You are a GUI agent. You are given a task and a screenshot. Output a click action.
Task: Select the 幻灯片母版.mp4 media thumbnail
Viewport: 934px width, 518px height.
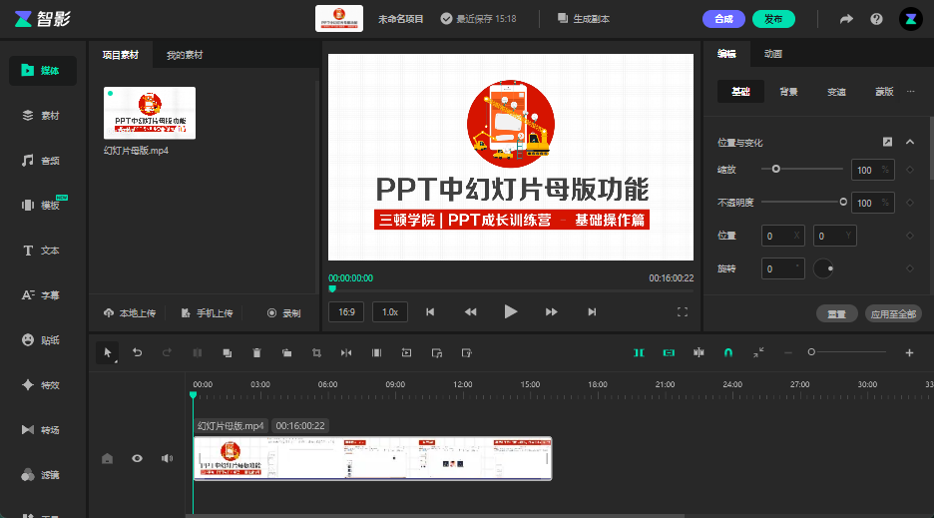tap(150, 113)
